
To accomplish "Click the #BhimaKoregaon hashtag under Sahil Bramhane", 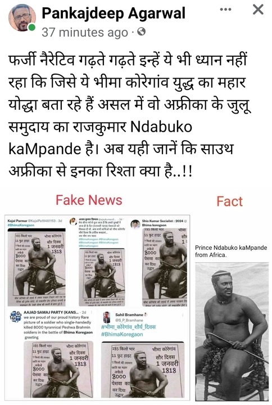I will [122, 334].
